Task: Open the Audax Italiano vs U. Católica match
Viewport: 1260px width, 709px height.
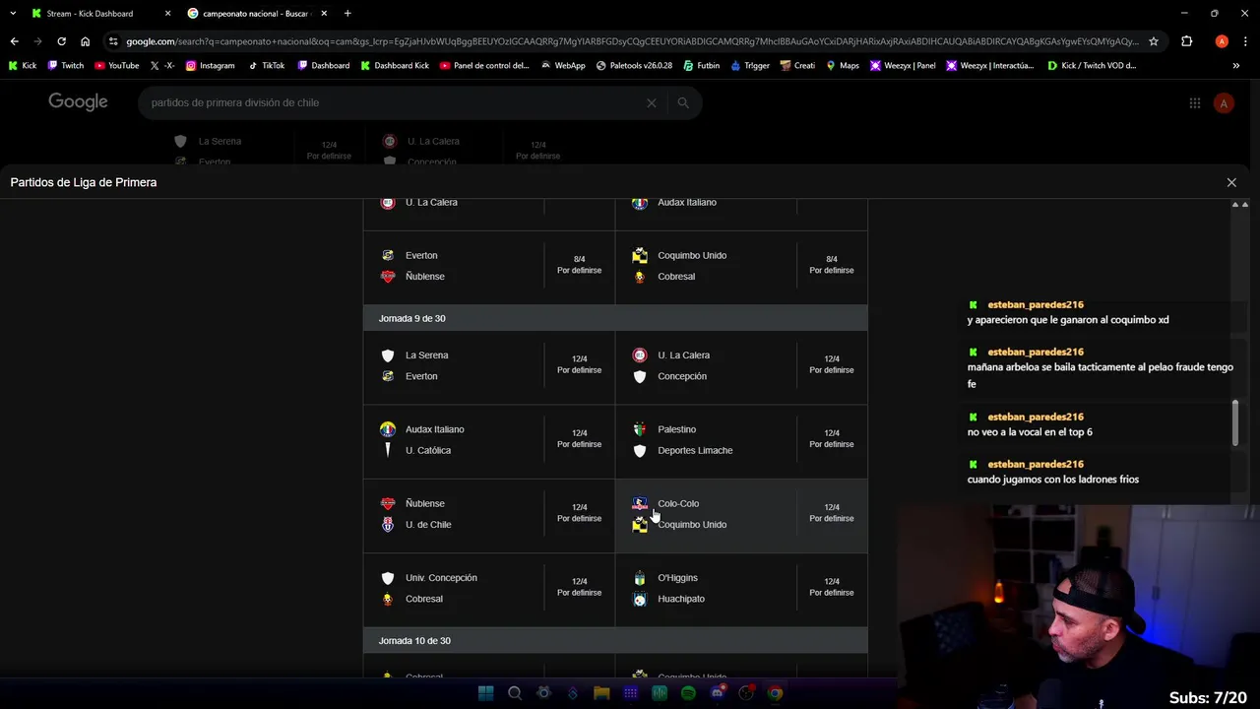Action: [489, 440]
